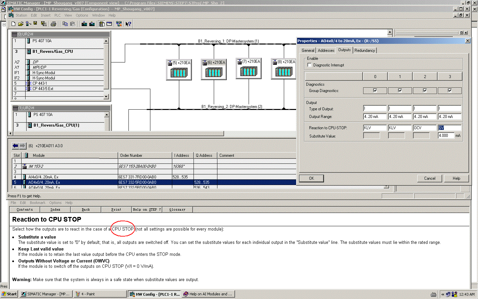Click the Contents button in help window
This screenshot has height=299, width=478.
coord(25,210)
